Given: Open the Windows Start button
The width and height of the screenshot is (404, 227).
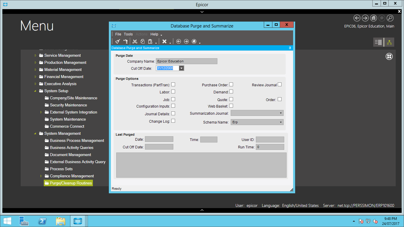Looking at the screenshot, I should pos(7,221).
